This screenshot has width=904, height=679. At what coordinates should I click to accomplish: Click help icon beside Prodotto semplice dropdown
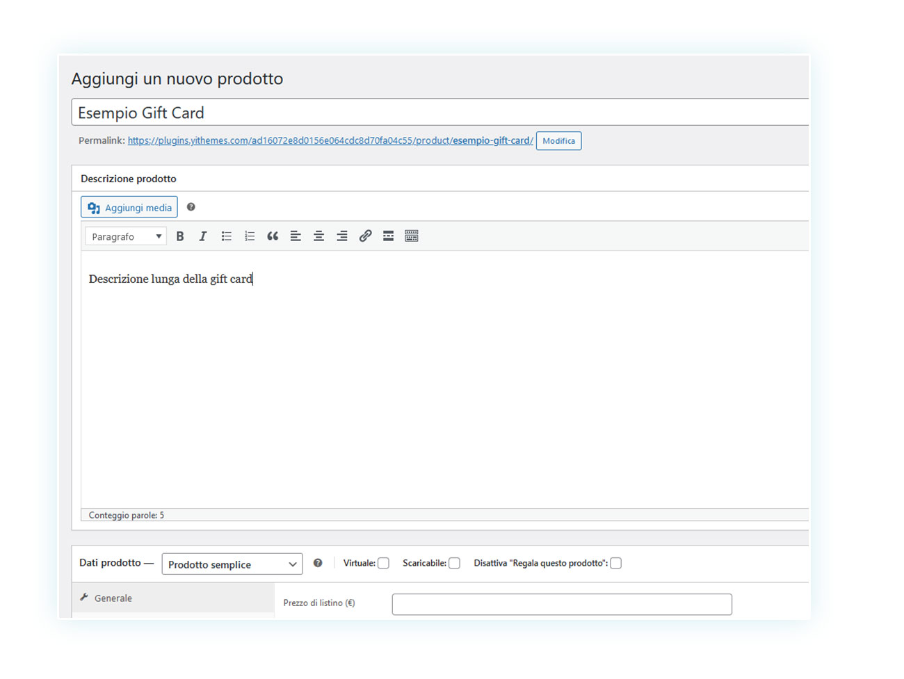(318, 563)
